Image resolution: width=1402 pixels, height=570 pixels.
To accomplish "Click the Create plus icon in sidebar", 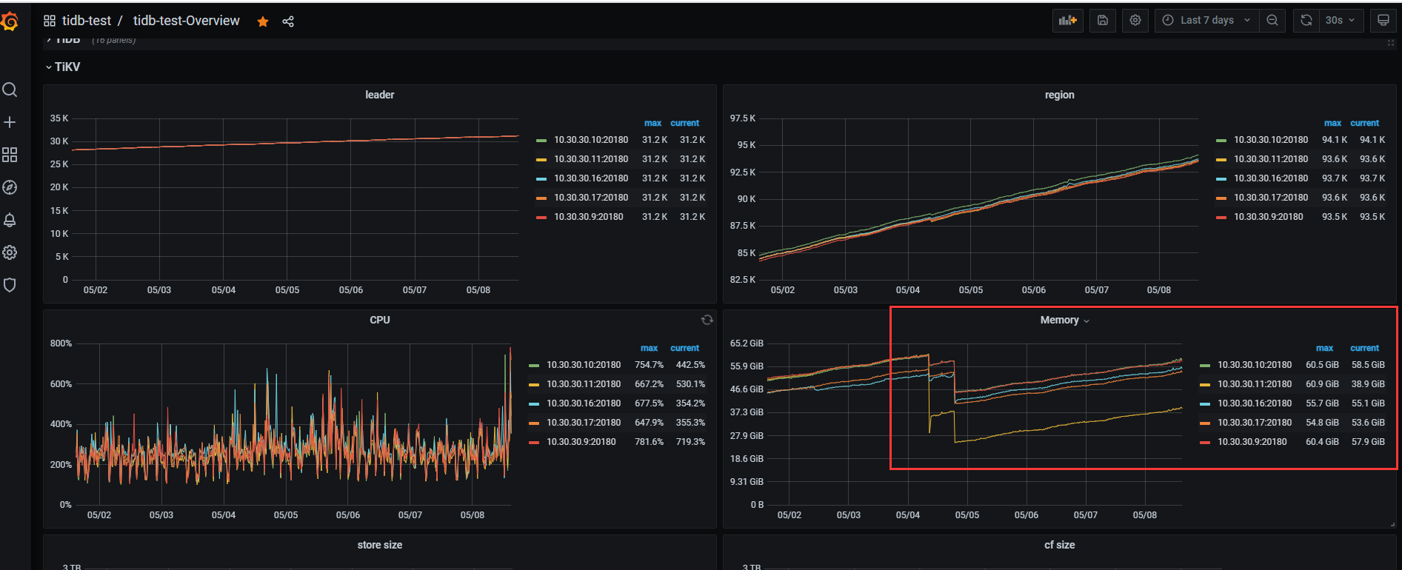I will click(x=10, y=122).
